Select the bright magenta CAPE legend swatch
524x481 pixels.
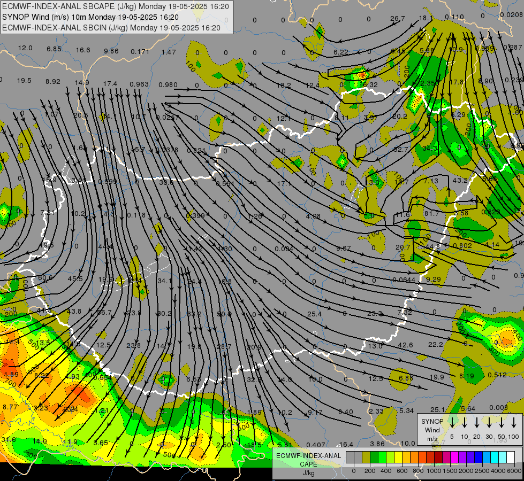click(454, 457)
